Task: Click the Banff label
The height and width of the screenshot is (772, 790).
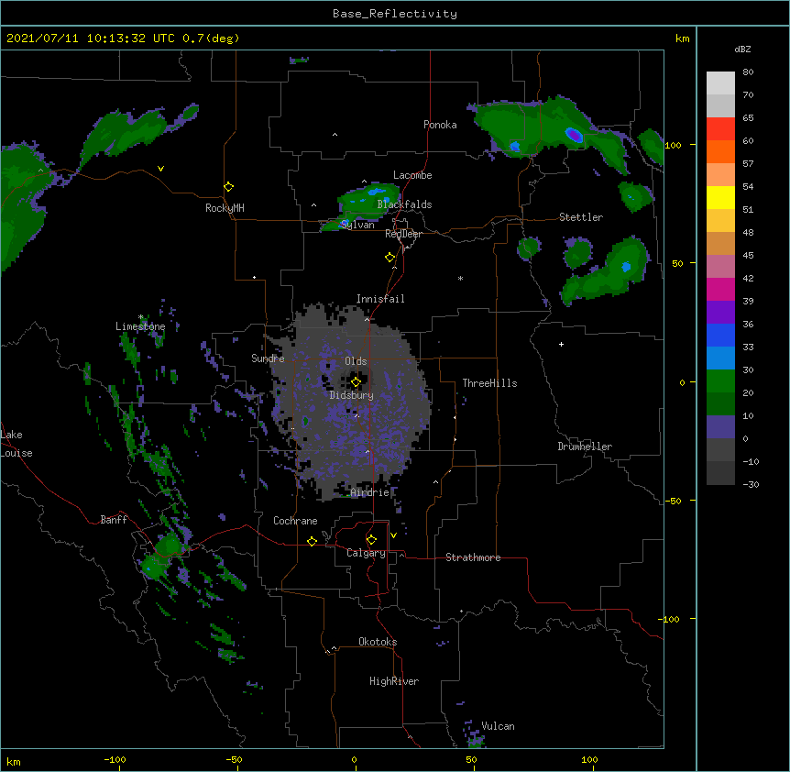Action: (x=114, y=520)
